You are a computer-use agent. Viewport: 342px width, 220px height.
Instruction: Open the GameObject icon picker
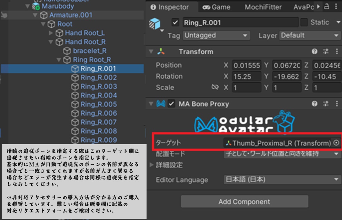click(x=156, y=24)
